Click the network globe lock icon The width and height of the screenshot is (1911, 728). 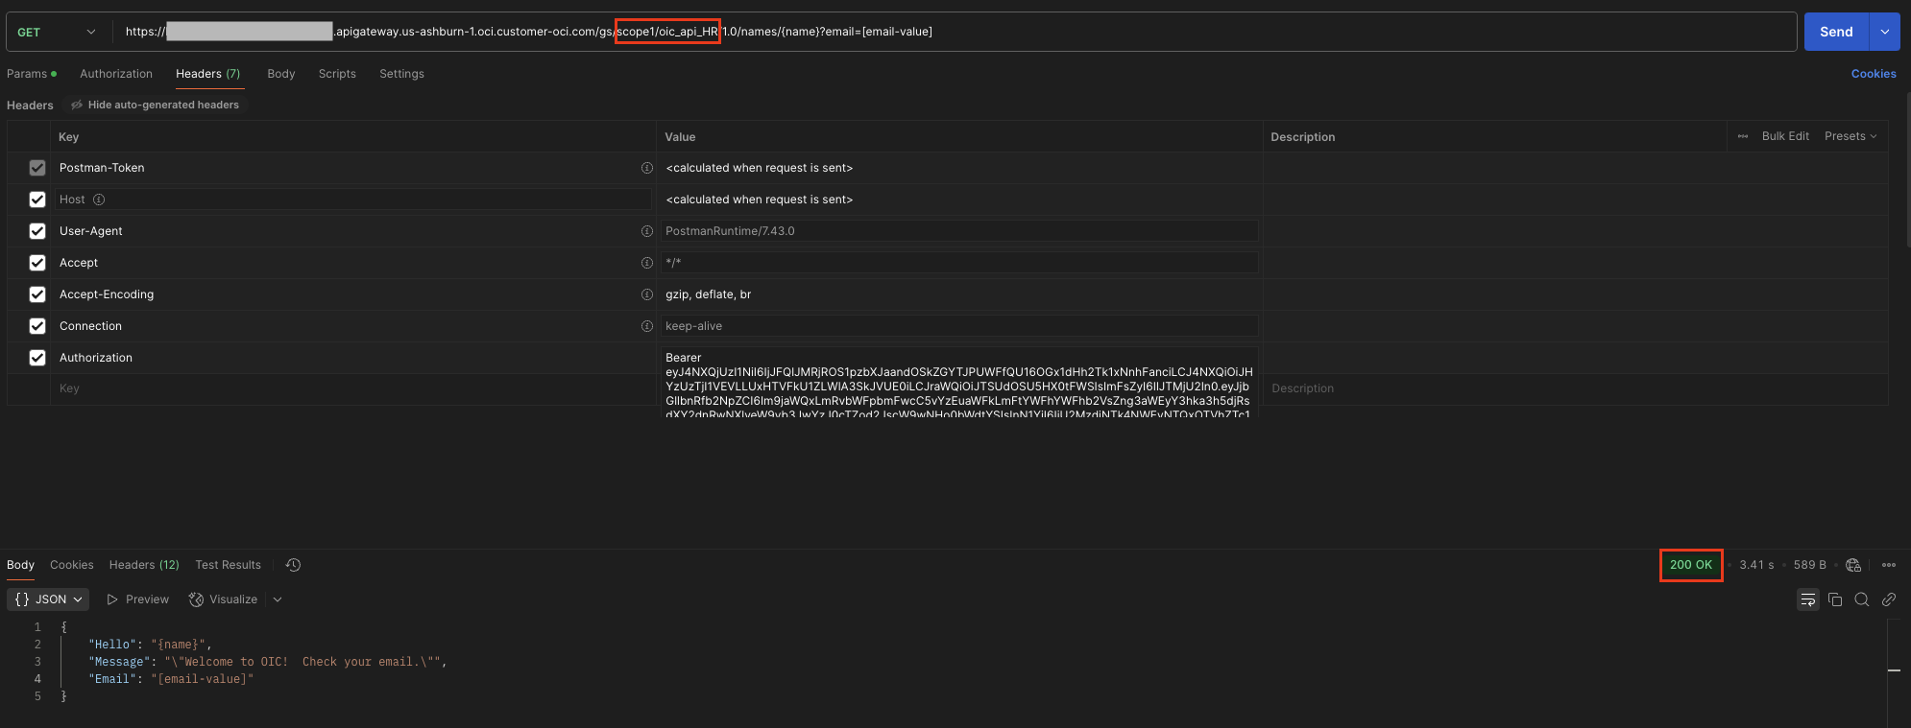[x=1853, y=565]
